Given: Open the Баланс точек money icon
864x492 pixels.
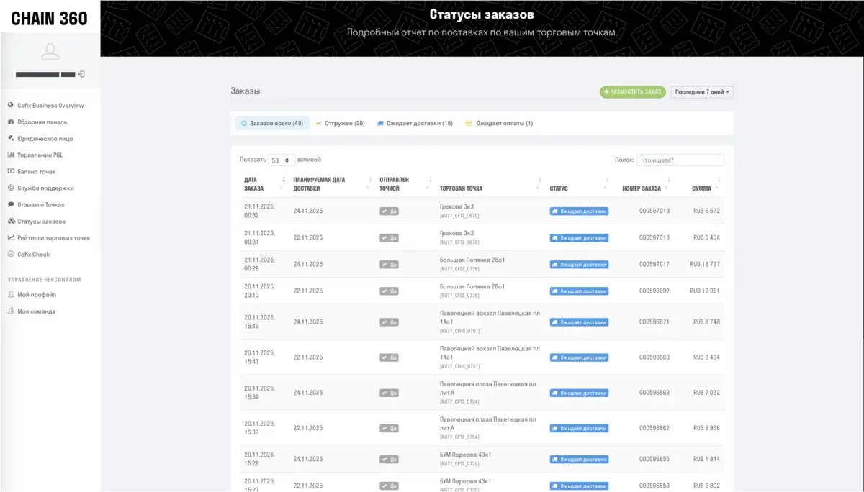Looking at the screenshot, I should [11, 172].
